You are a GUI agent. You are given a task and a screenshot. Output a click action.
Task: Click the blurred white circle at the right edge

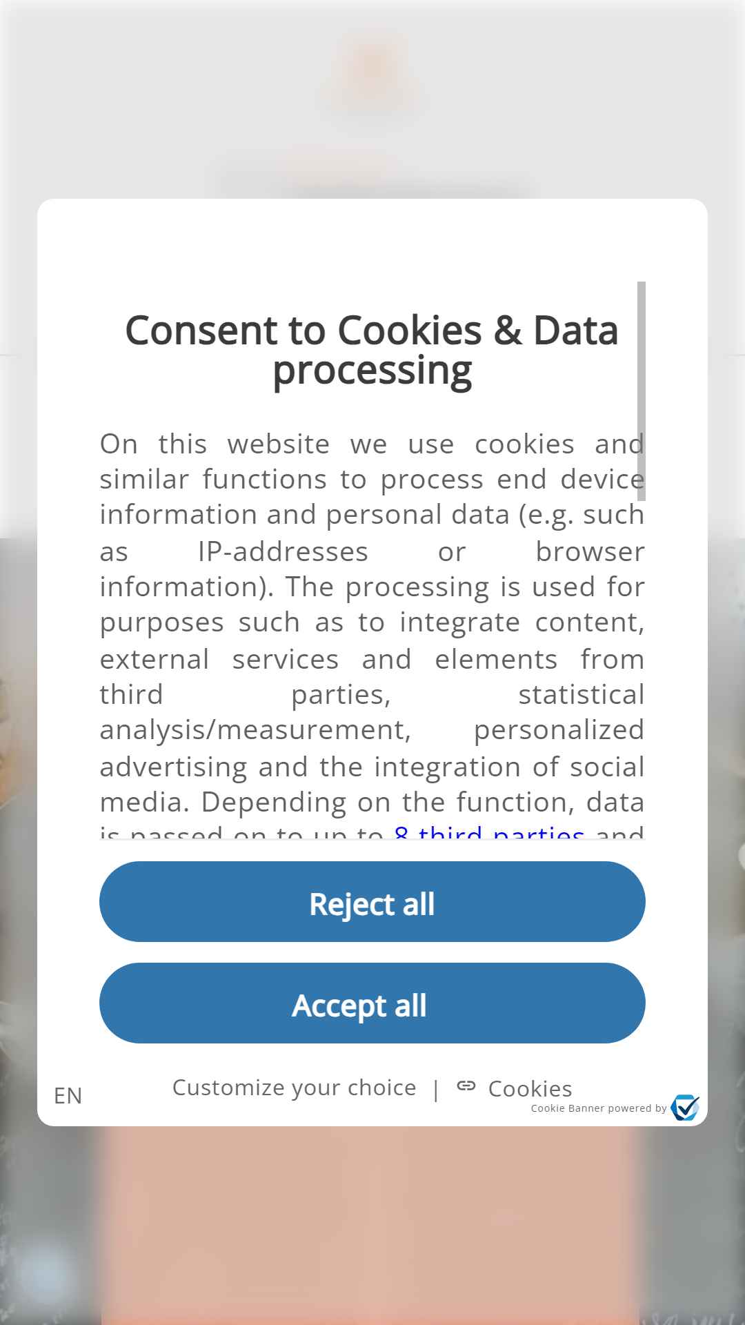pos(739,854)
